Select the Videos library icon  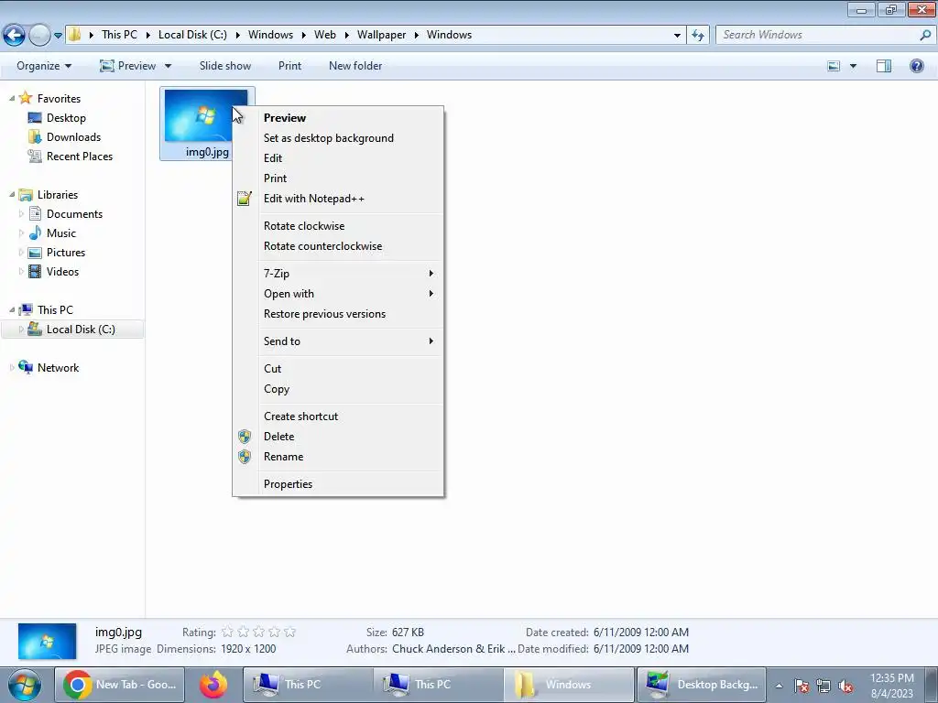click(x=36, y=271)
